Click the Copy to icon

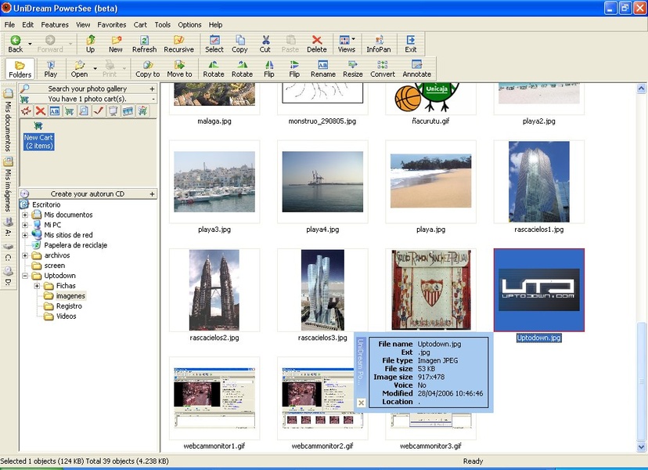(148, 69)
